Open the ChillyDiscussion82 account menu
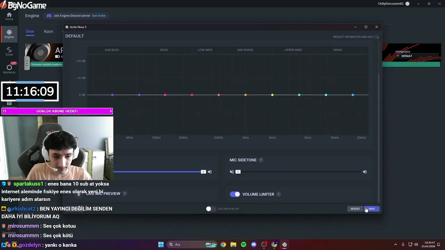Screen dimensions: 445x250 (394, 4)
